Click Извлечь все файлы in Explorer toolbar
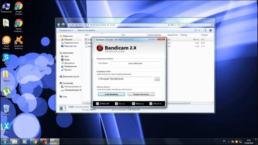 [86, 31]
